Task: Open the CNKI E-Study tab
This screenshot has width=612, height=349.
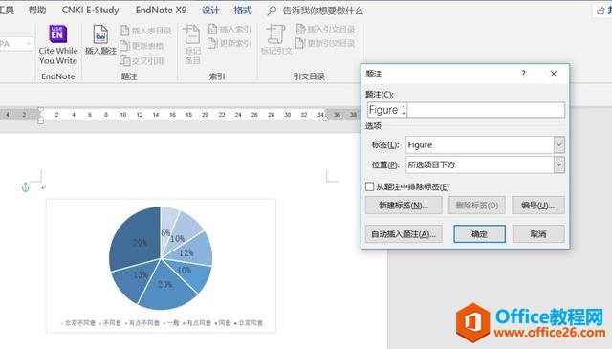Action: click(90, 11)
